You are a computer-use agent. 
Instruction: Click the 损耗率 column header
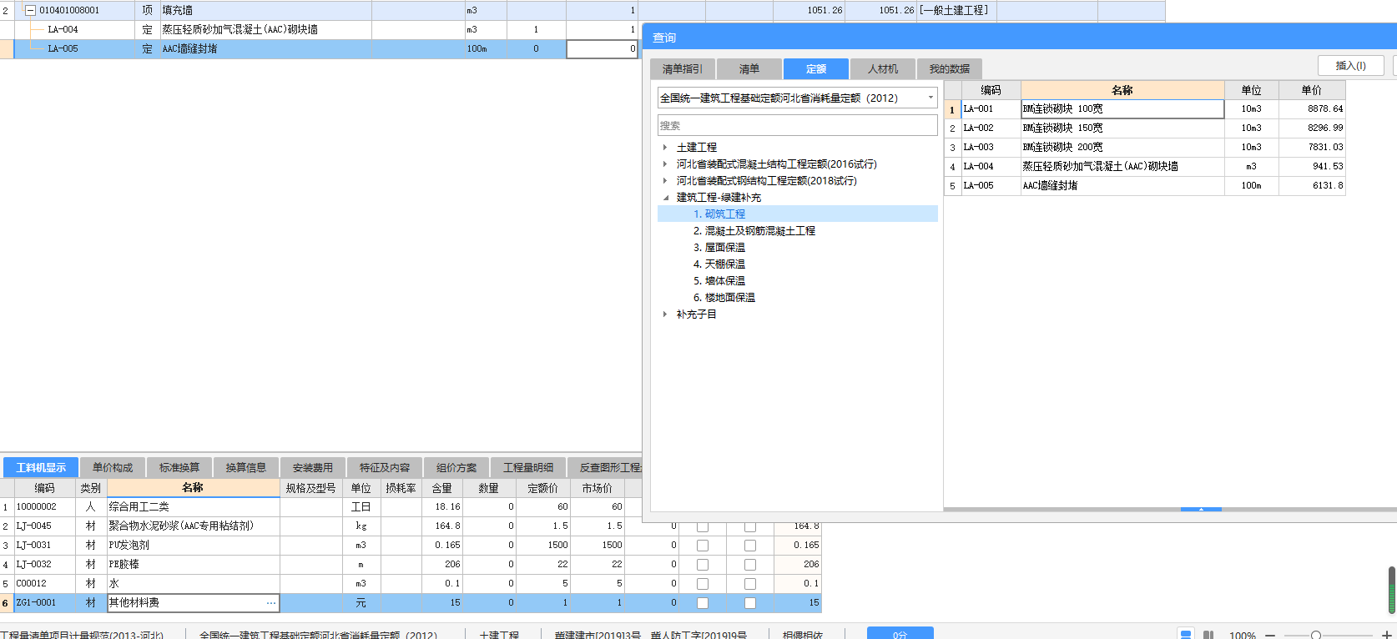(x=401, y=488)
